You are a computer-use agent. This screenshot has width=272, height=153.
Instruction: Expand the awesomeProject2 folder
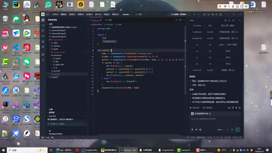pyautogui.click(x=59, y=34)
